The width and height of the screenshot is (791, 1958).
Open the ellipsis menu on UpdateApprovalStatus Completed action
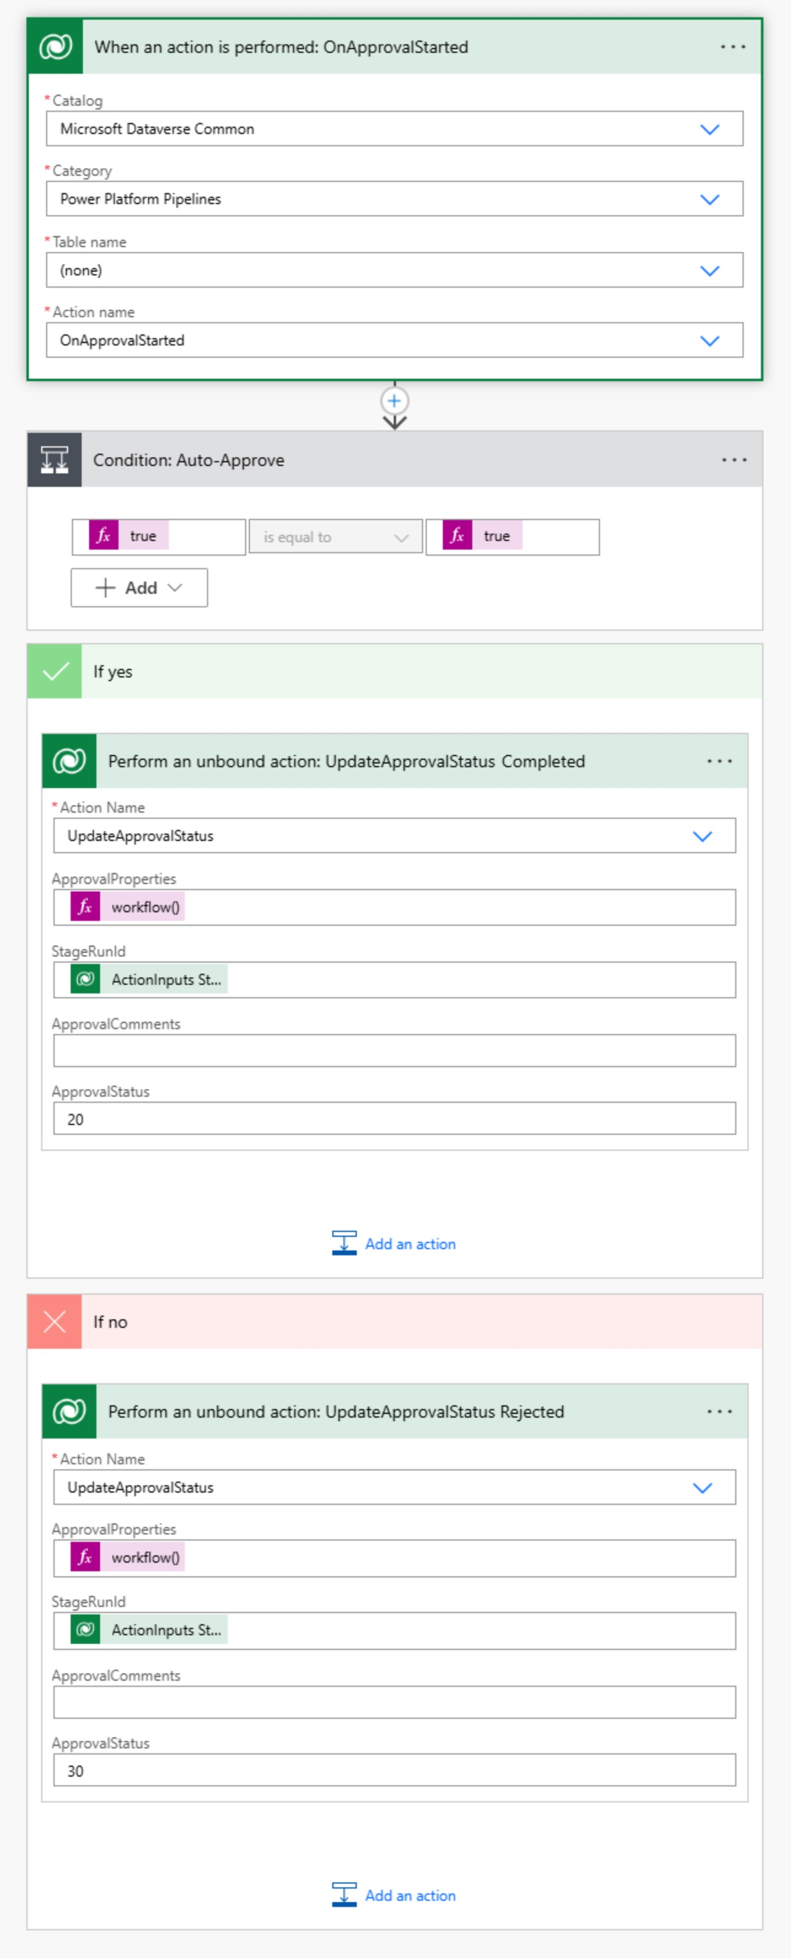[719, 761]
